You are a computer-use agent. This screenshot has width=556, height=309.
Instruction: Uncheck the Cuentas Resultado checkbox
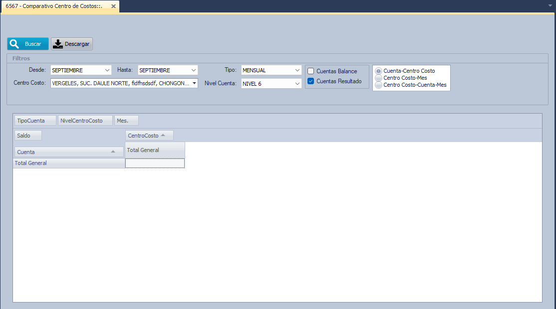311,81
